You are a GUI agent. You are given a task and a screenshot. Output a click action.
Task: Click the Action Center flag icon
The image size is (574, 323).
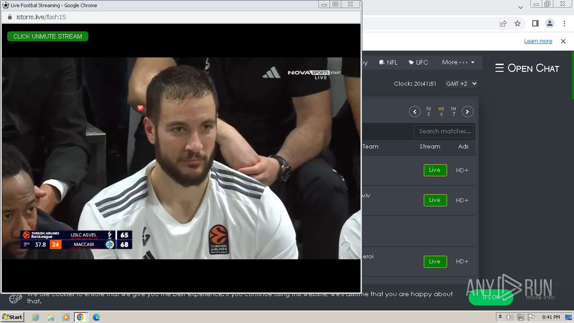pos(531,317)
